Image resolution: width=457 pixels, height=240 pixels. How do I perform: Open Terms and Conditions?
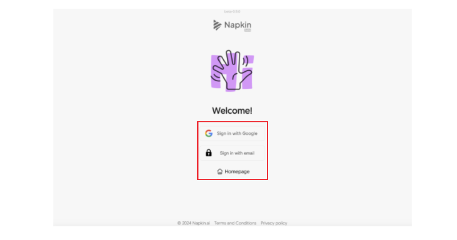coord(235,223)
